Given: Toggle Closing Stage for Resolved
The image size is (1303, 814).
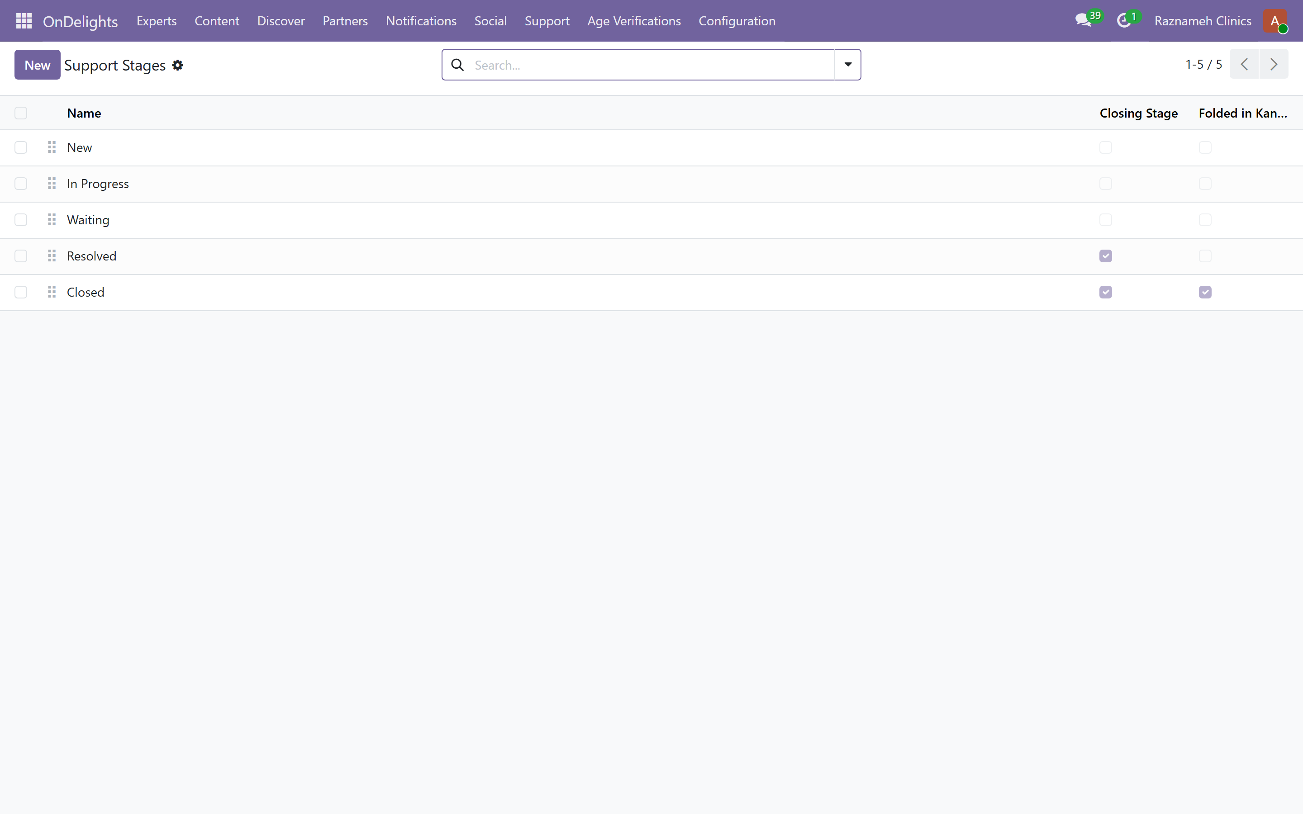Looking at the screenshot, I should pyautogui.click(x=1106, y=256).
